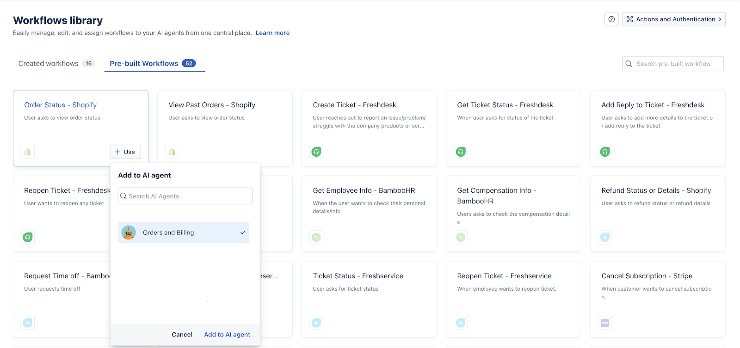
Task: Click the icon on Refund Status or Details card
Action: coord(605,238)
